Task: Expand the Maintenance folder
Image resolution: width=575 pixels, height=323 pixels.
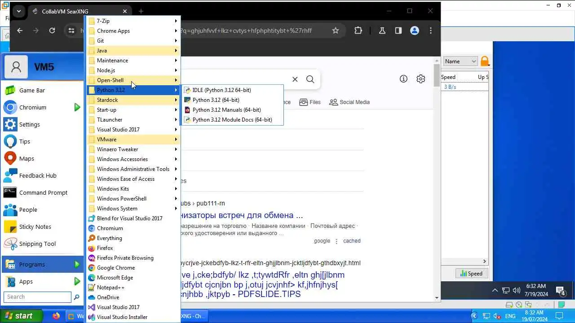Action: 133,61
